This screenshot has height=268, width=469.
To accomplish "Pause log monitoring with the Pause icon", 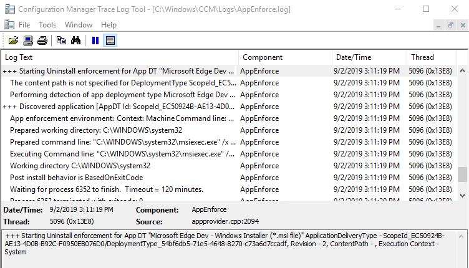I will click(95, 41).
